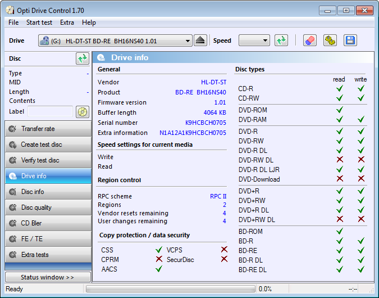
Task: Click the FE / TE sidebar icon
Action: pos(12,239)
